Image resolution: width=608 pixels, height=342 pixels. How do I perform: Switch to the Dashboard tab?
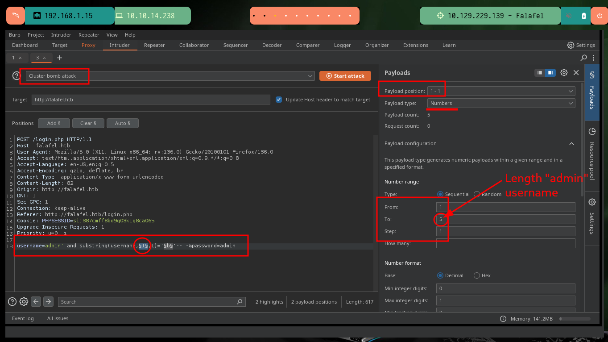pyautogui.click(x=25, y=45)
